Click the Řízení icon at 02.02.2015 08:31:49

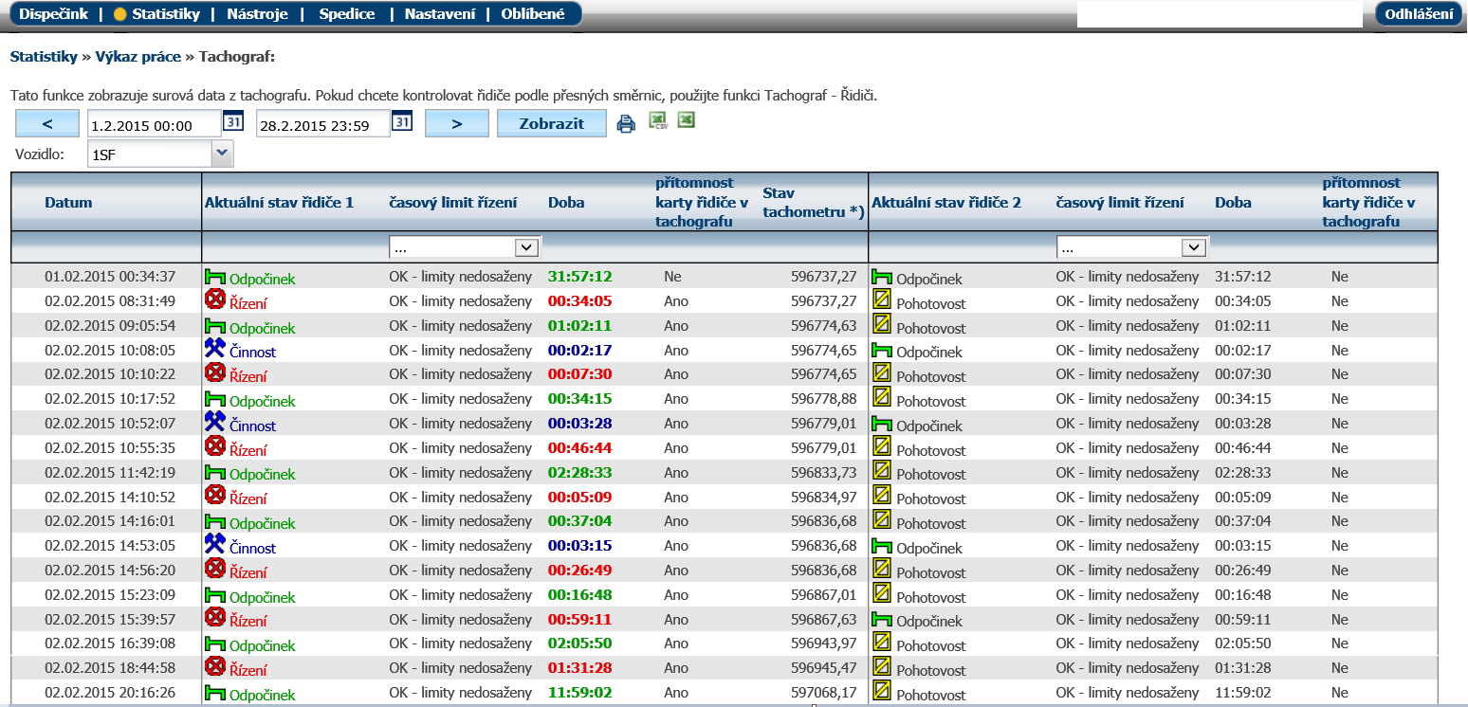215,299
